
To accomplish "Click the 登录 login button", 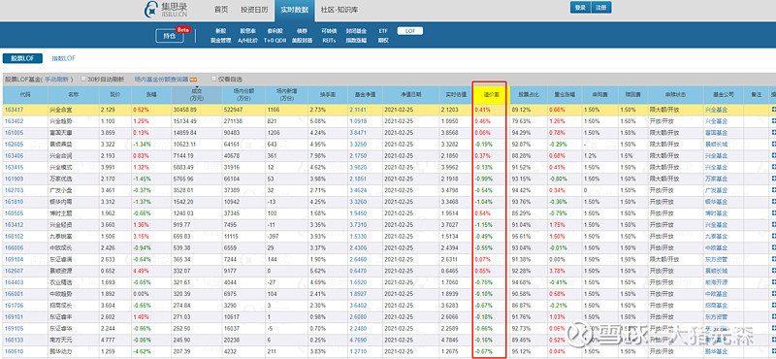I will click(580, 8).
